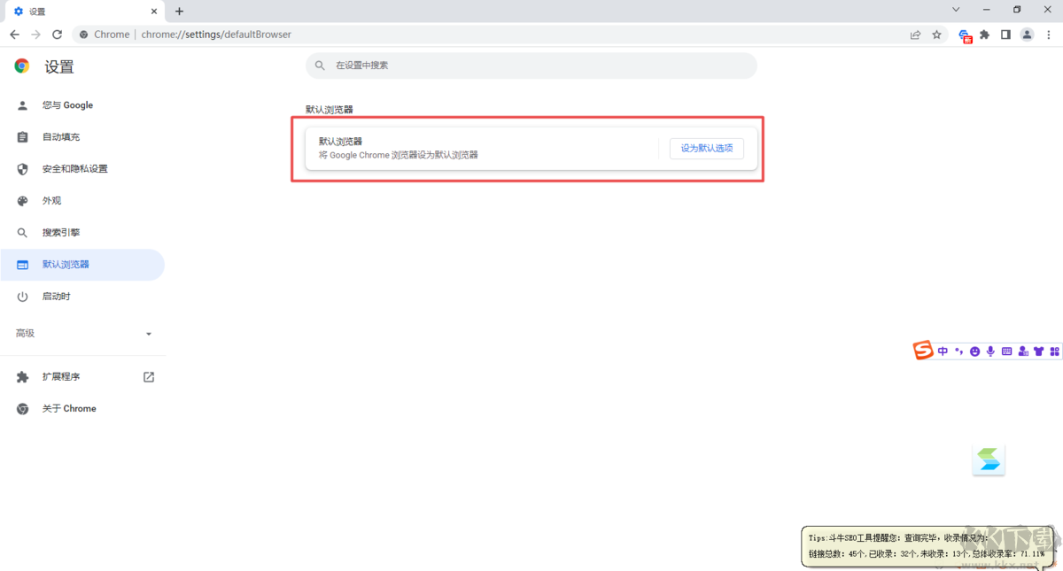Open 关于 Chrome page
This screenshot has height=571, width=1063.
point(68,409)
